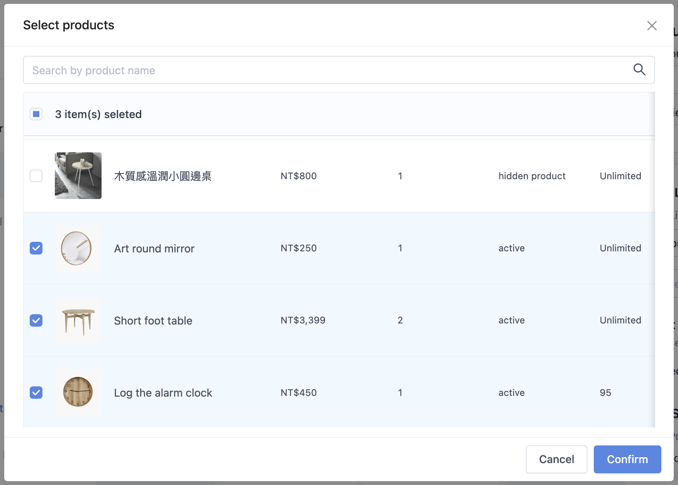The height and width of the screenshot is (485, 678).
Task: Select the Art round mirror name
Action: coord(154,249)
